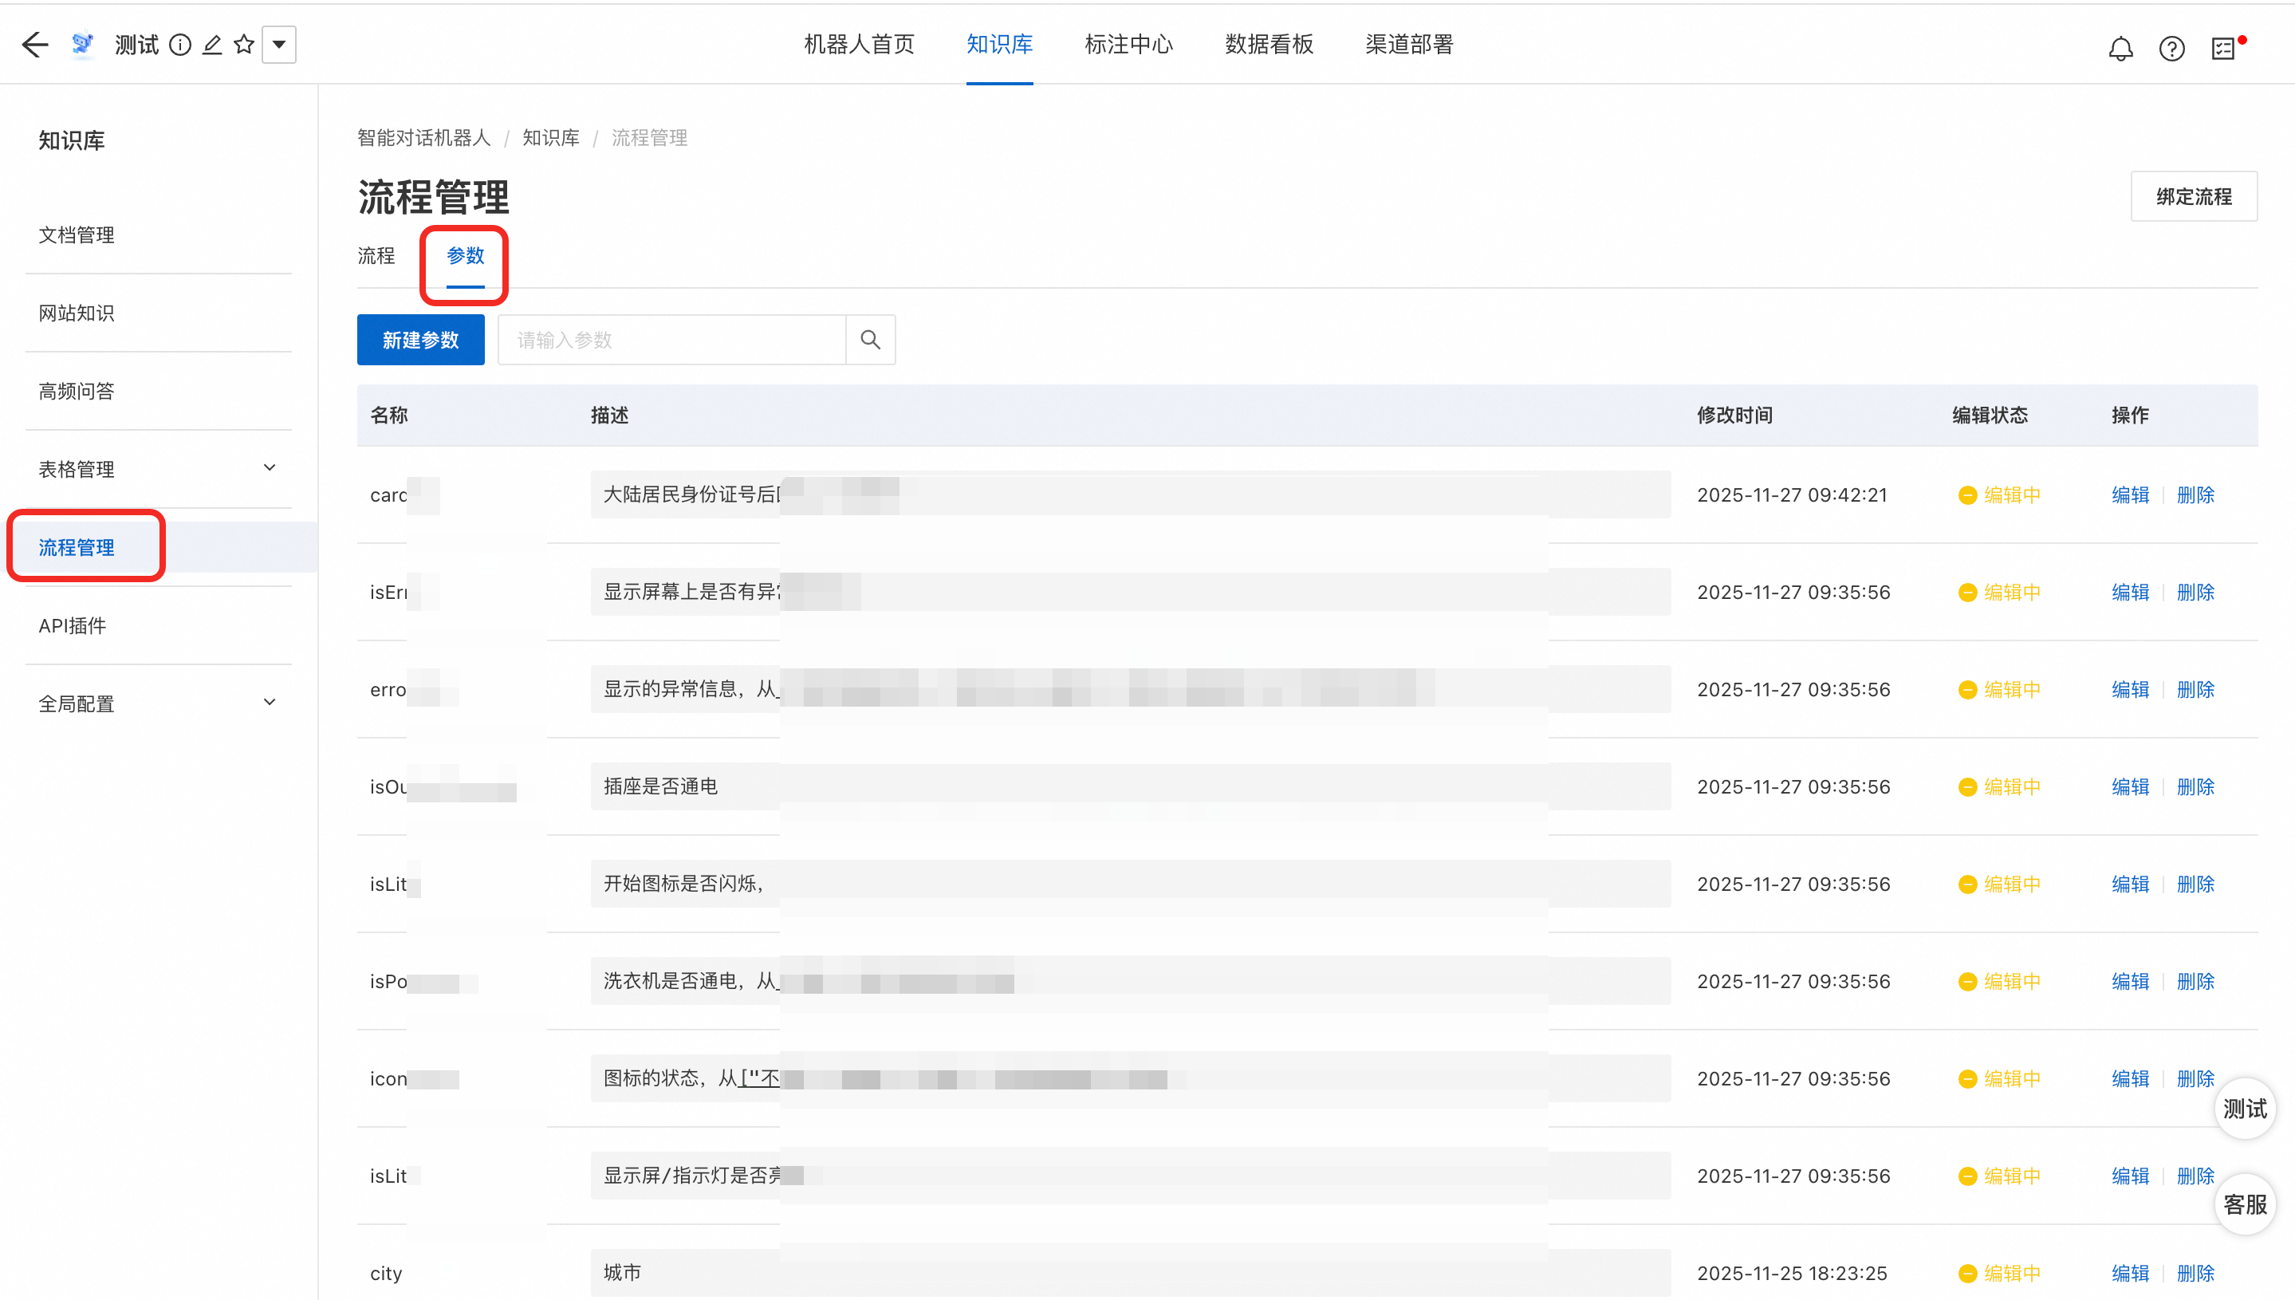Go to 数据看板 tab
Viewport: 2295px width, 1300px height.
coord(1269,45)
